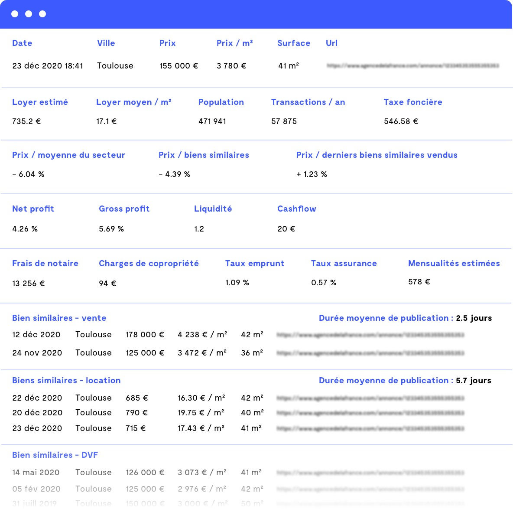Viewport: 513px width, 509px height.
Task: Sort by the Date column header
Action: tap(22, 43)
